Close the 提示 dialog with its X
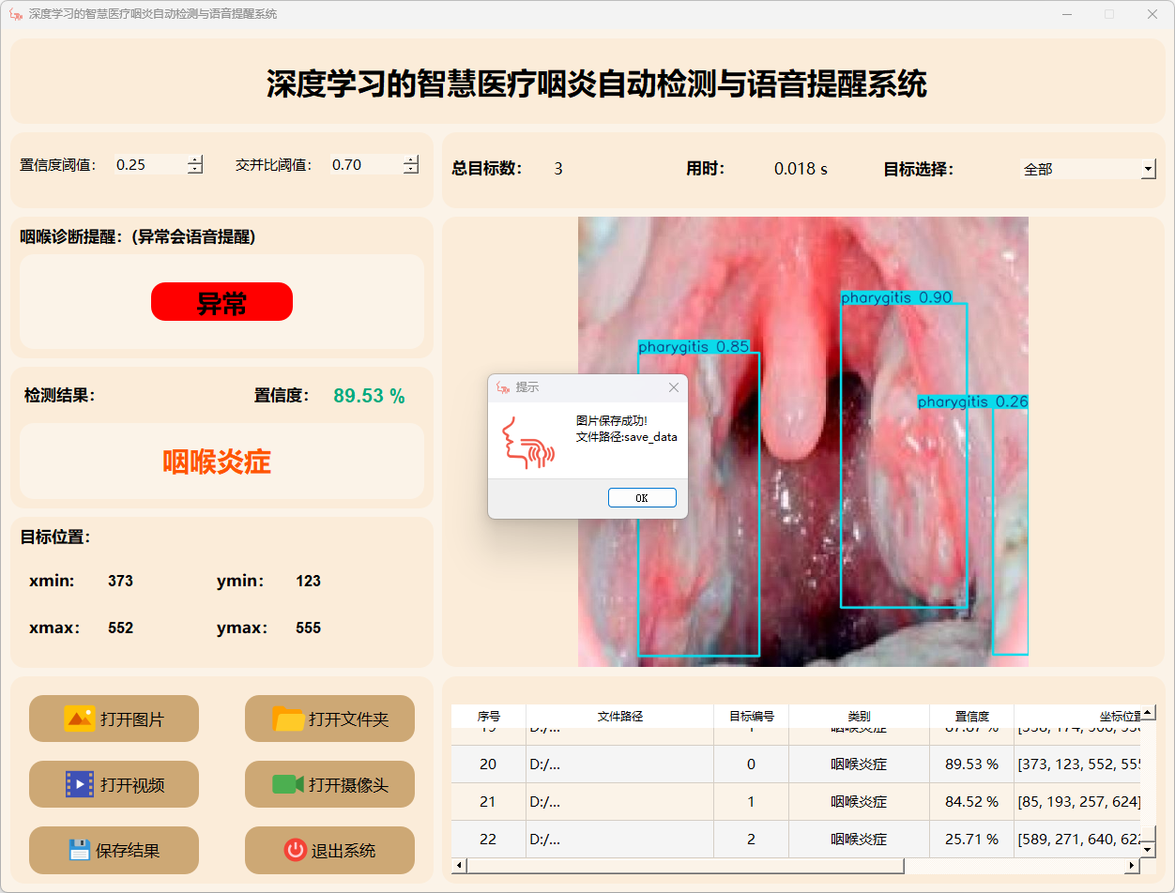1175x893 pixels. 673,387
